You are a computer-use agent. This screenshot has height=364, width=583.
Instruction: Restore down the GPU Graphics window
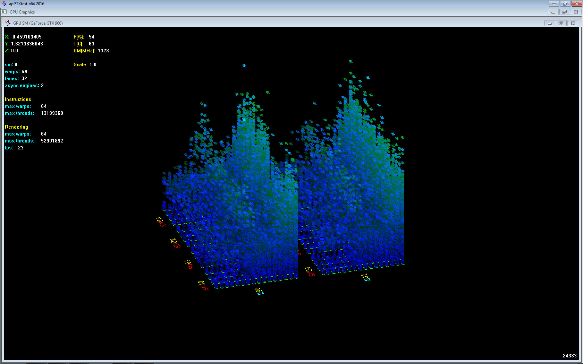[565, 12]
